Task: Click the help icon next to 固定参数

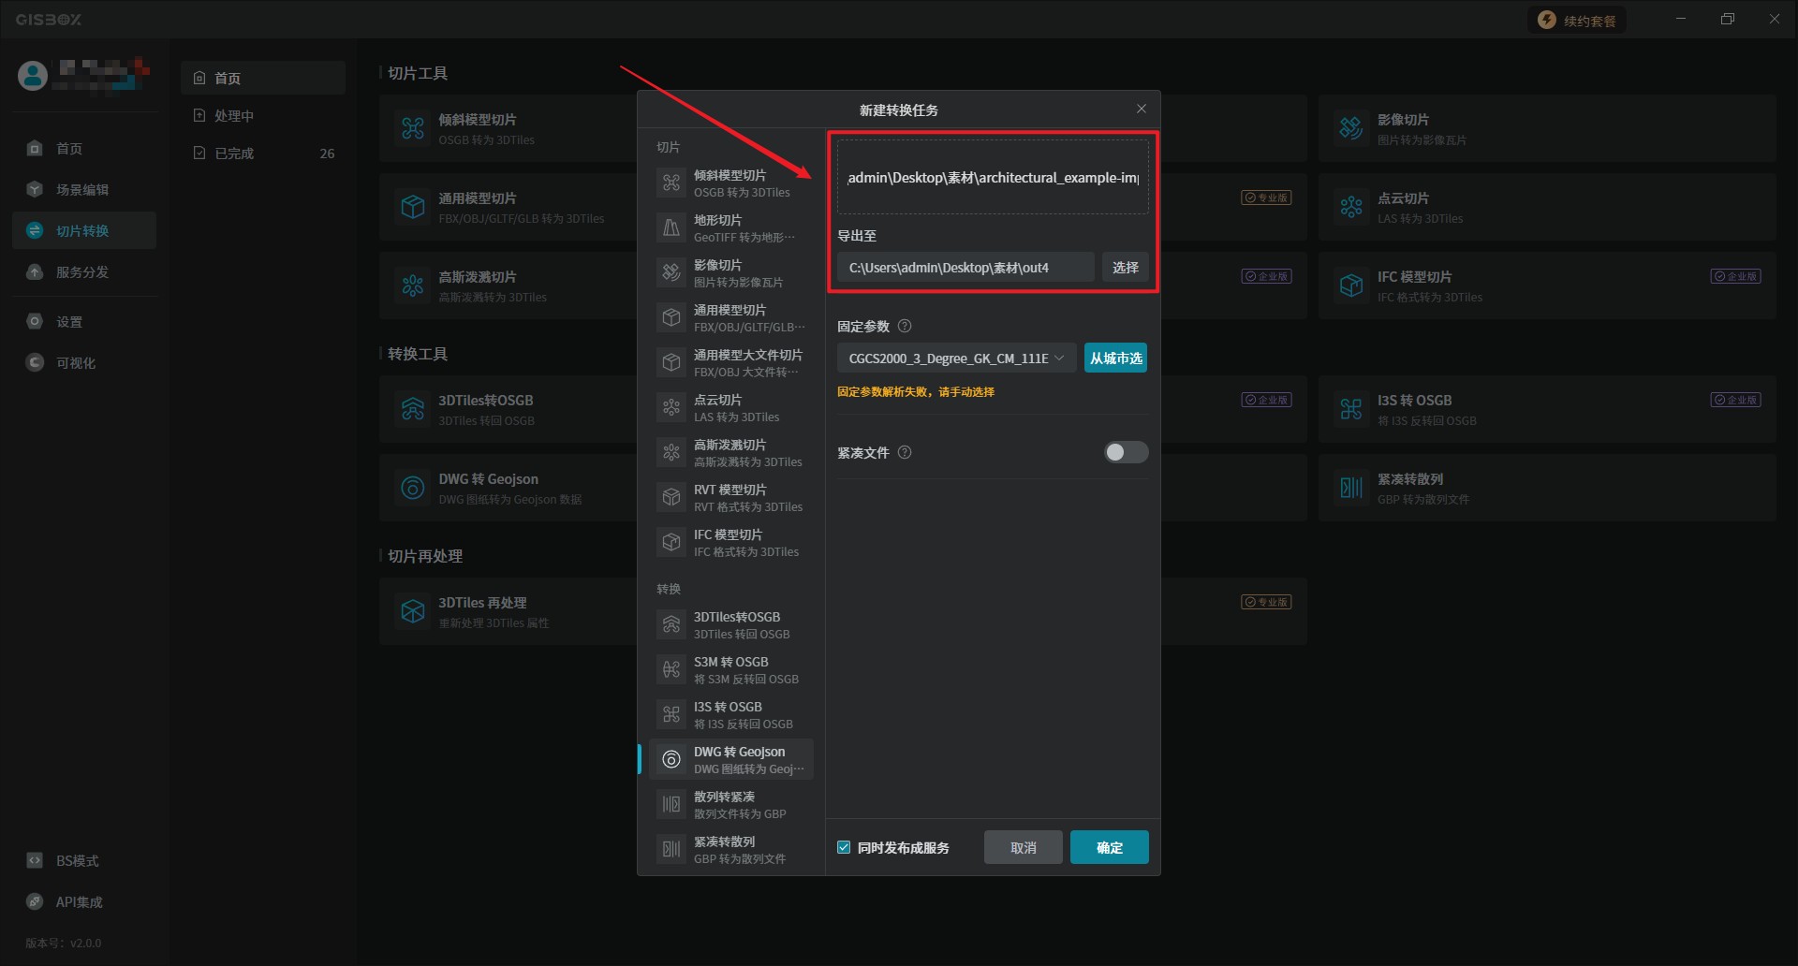Action: [905, 327]
